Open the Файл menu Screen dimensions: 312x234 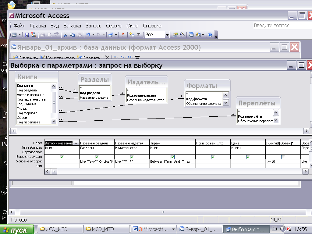click(19, 26)
